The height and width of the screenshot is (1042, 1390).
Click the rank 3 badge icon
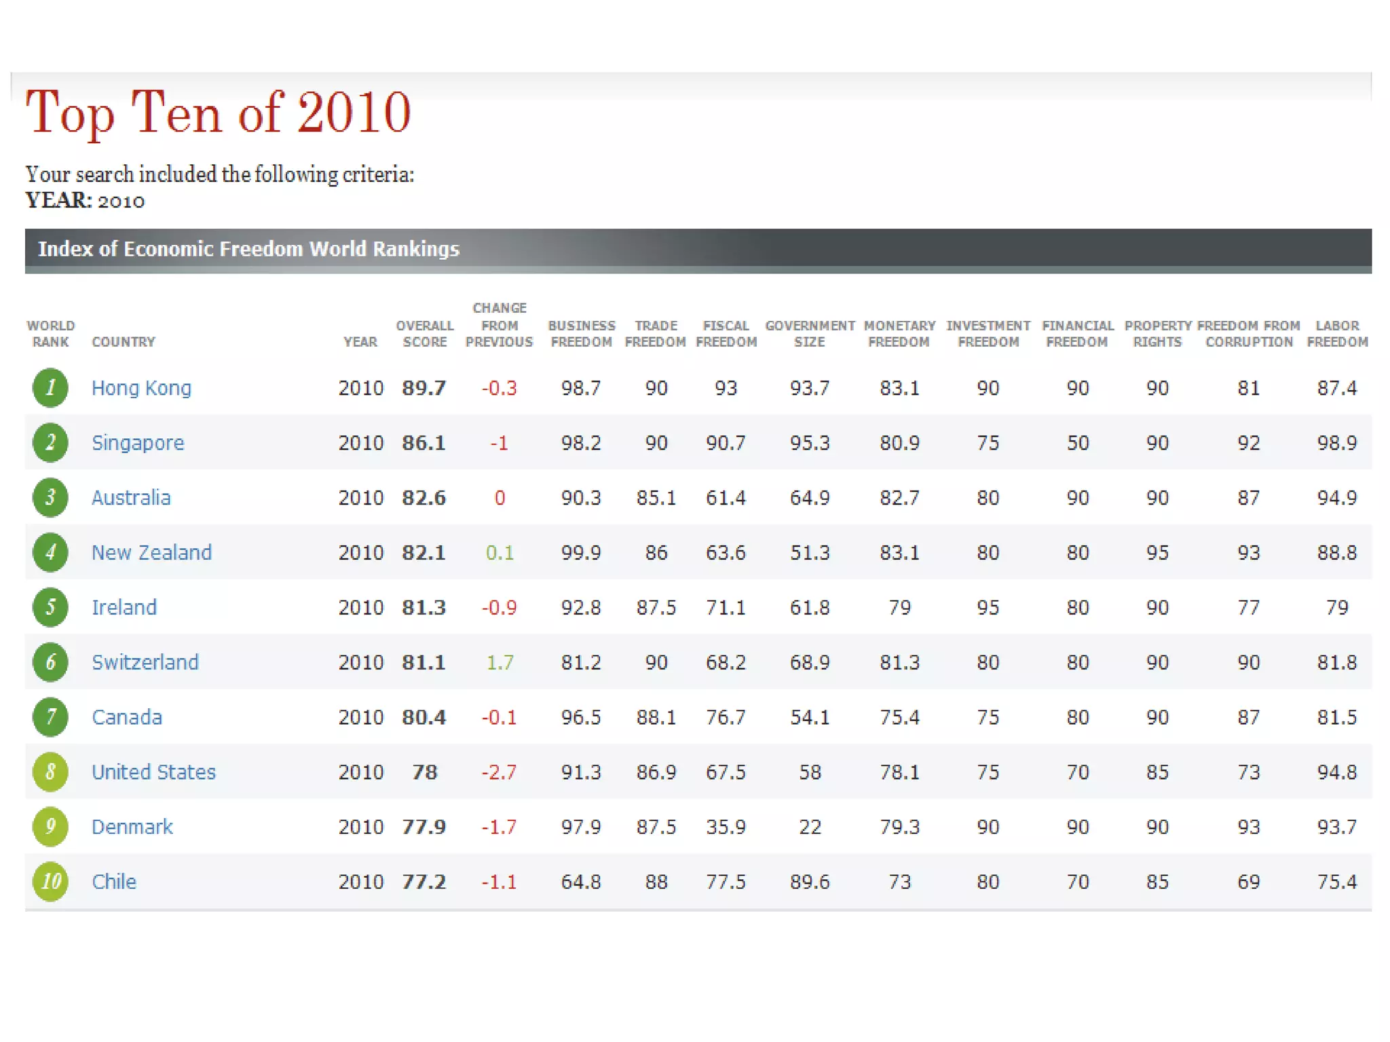(50, 498)
